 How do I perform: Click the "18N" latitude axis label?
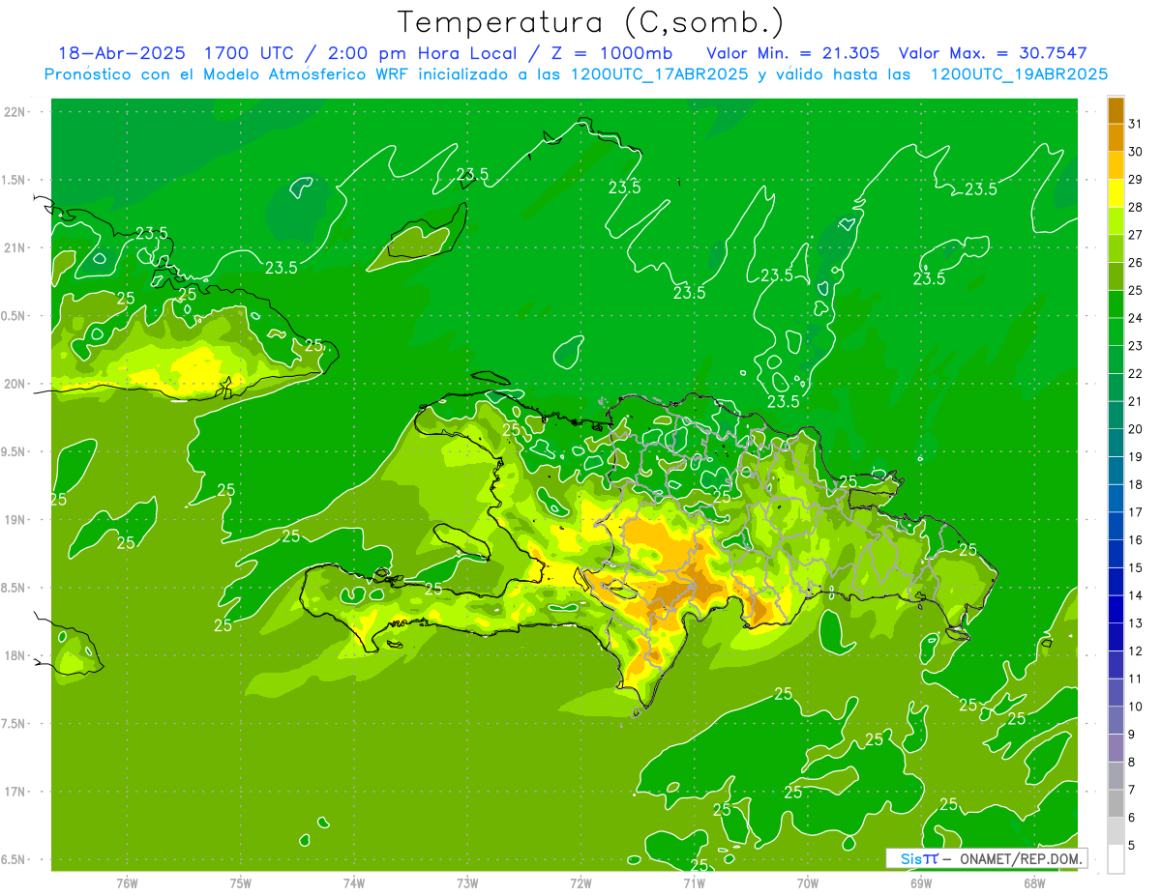tap(15, 656)
